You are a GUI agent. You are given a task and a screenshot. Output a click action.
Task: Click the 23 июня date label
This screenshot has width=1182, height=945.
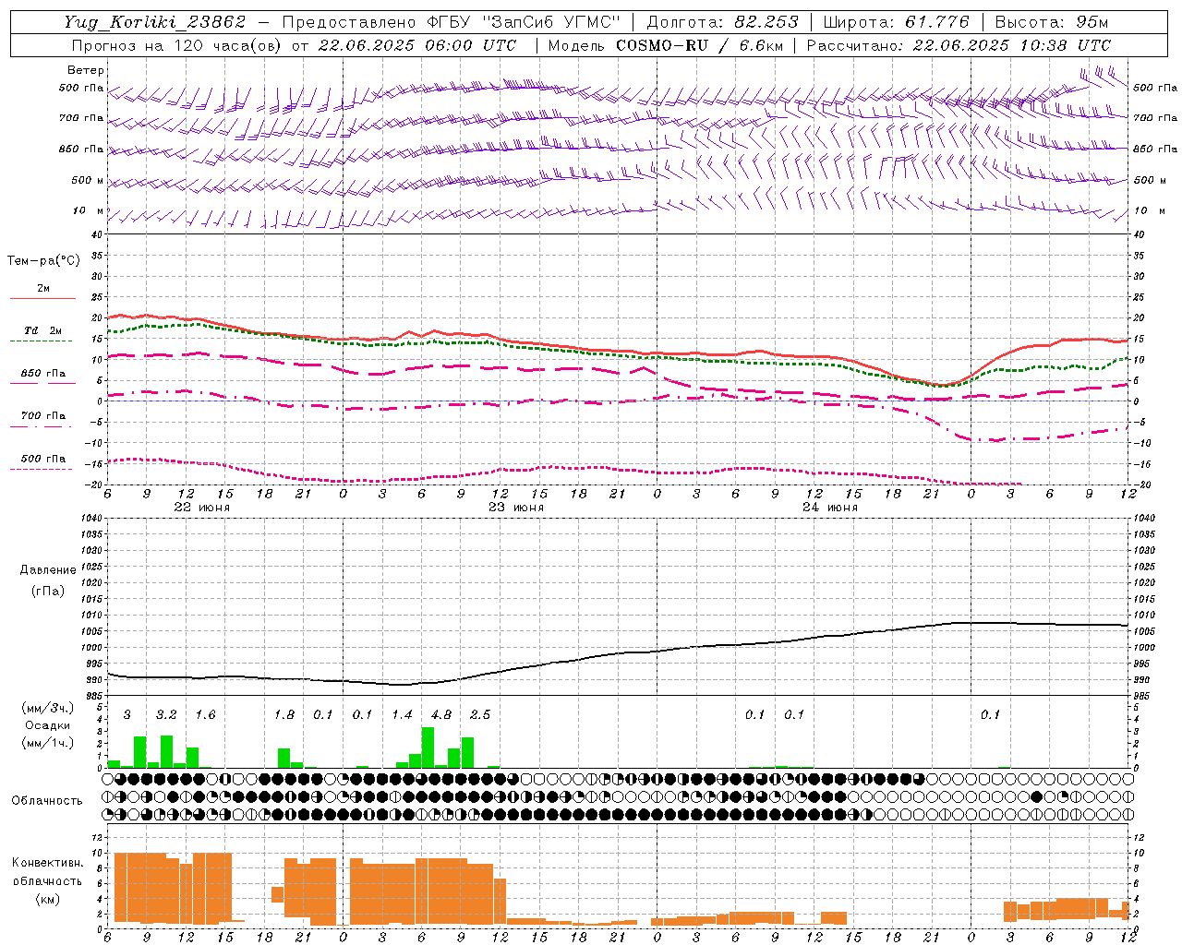(x=516, y=508)
